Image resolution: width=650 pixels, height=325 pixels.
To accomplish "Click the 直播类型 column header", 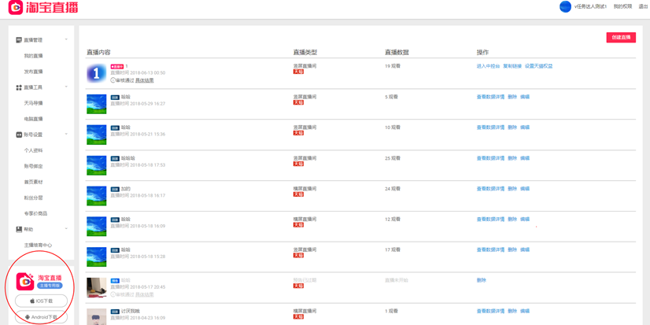I will point(305,52).
